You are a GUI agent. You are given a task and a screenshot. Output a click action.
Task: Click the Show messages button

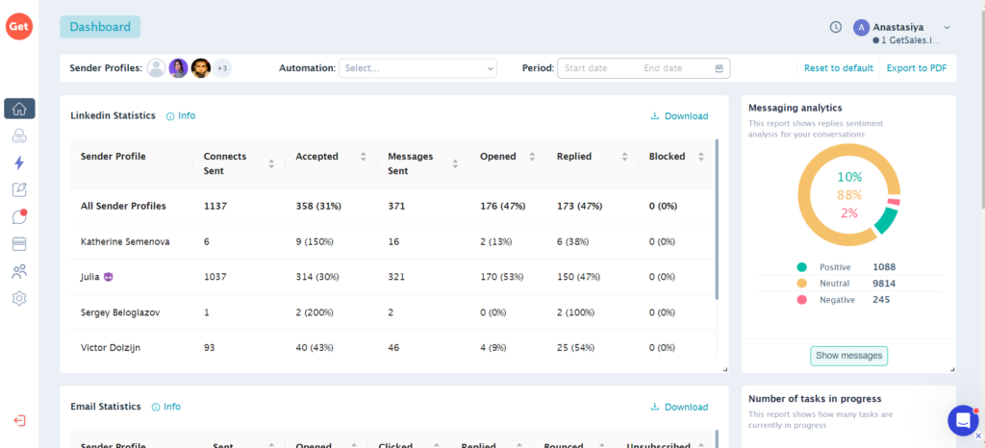coord(848,356)
